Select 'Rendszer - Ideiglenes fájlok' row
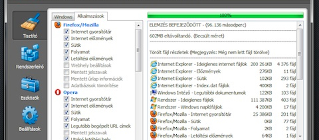 click(x=223, y=100)
